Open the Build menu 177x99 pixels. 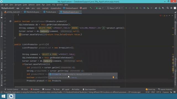click(38, 5)
